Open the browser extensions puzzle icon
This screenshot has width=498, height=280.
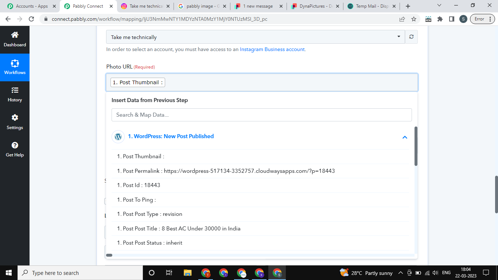(x=440, y=19)
